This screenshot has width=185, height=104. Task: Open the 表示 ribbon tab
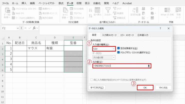pyautogui.click(x=87, y=3)
